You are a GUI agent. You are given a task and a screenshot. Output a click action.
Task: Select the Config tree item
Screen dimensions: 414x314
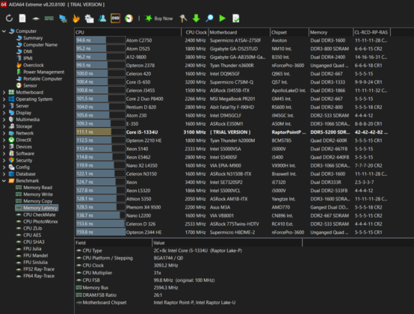tap(22, 167)
